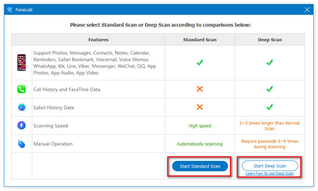
Task: Click the Safari compass icon
Action: [22, 107]
